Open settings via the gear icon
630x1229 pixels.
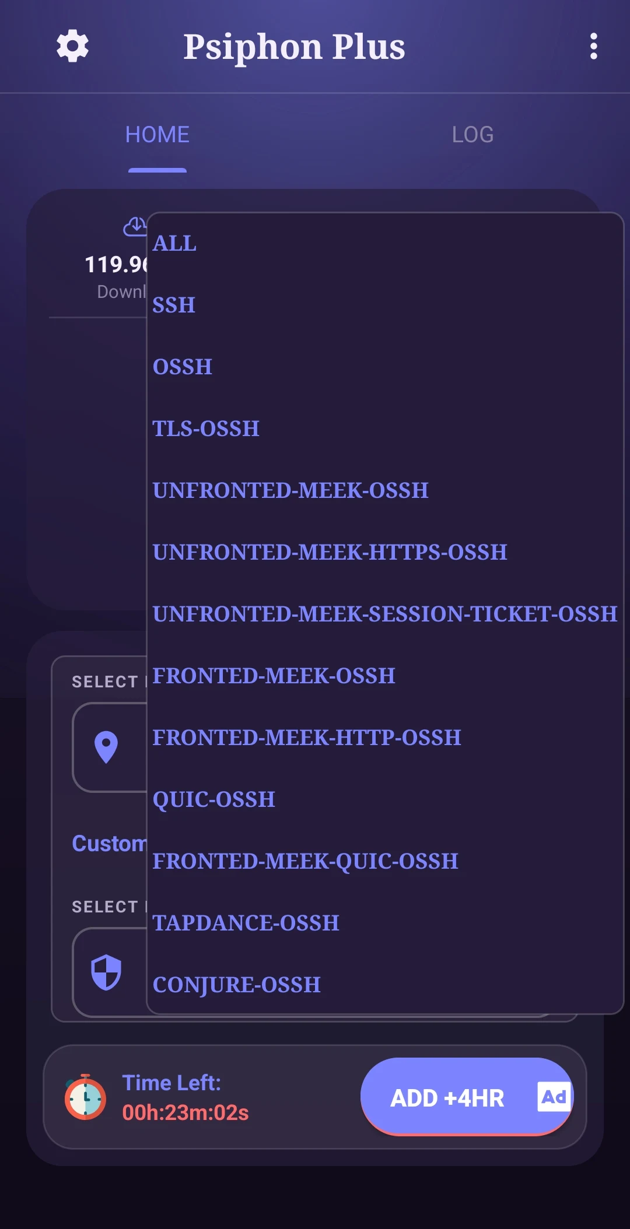coord(72,46)
